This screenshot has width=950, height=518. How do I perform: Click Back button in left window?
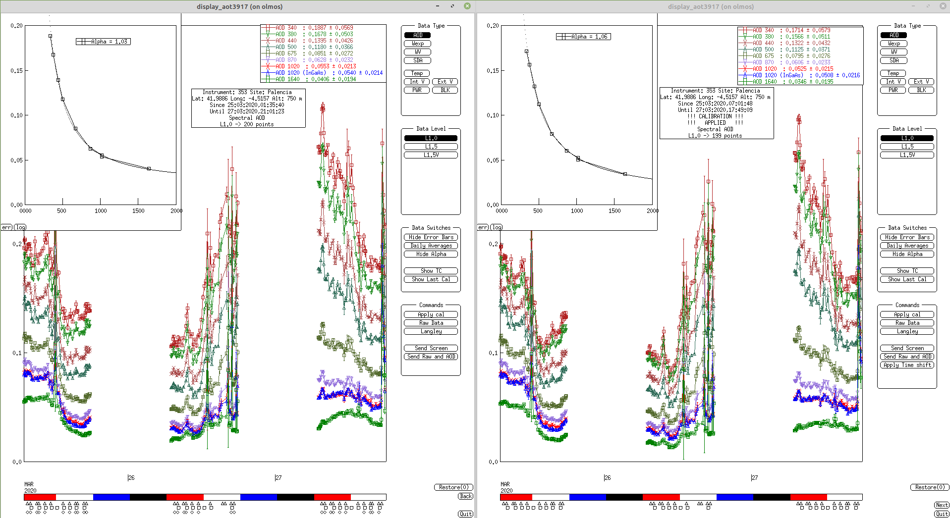(x=465, y=496)
